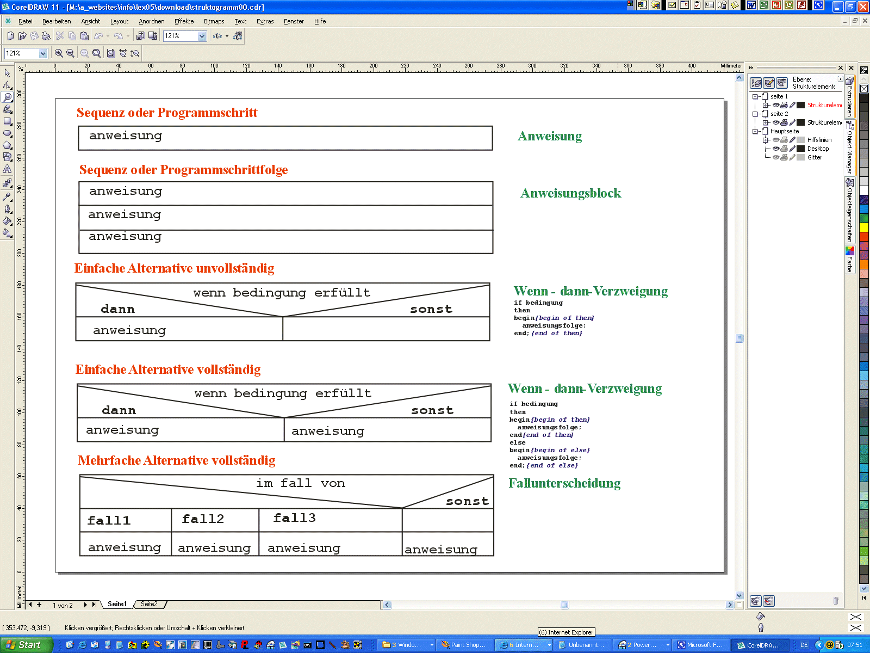This screenshot has height=653, width=870.
Task: Click the Zoom In magnifier button
Action: [59, 53]
